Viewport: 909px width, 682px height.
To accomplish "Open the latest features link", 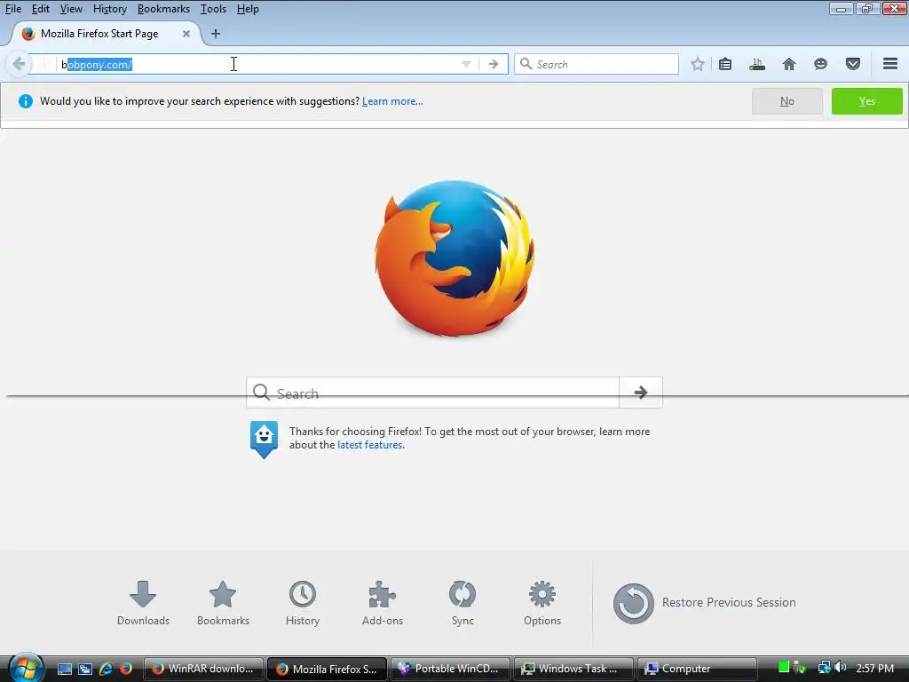I will (369, 445).
